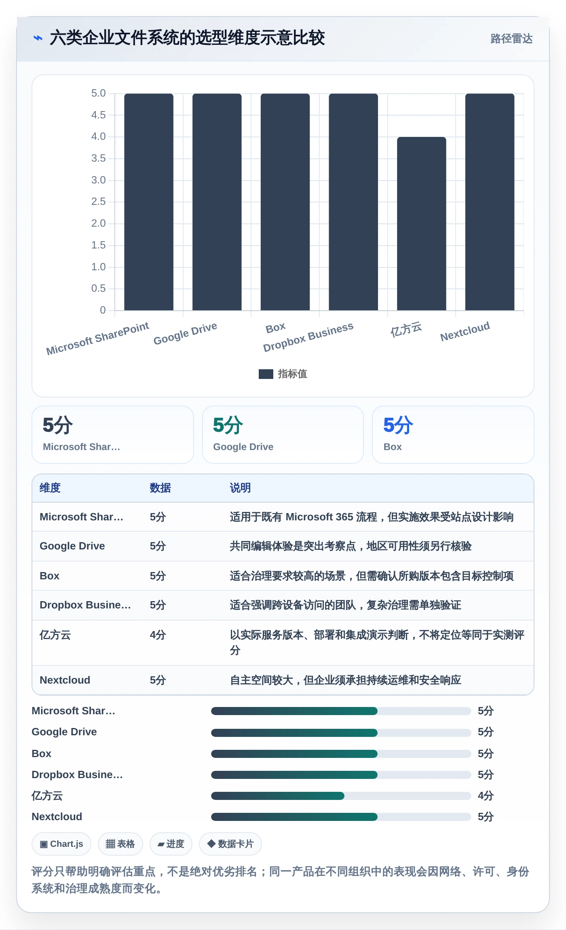
Task: Click the title 六类企业文件系统的选型维度示意比较
Action: pyautogui.click(x=187, y=38)
